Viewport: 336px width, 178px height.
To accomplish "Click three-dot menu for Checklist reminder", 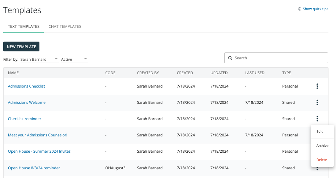I will click(x=317, y=119).
